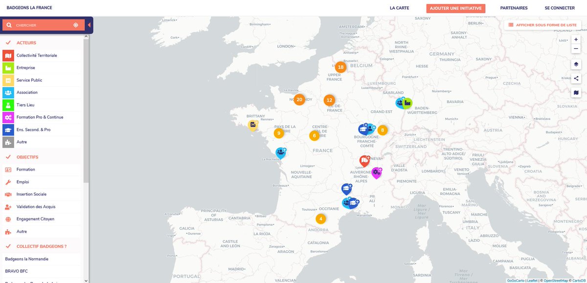
Task: Click sidebar scrollbar down arrow
Action: [x=86, y=281]
